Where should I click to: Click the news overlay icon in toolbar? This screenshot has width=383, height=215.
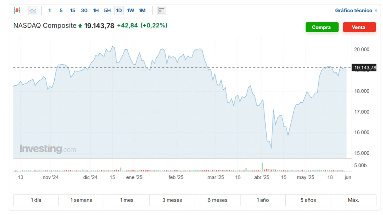click(162, 10)
